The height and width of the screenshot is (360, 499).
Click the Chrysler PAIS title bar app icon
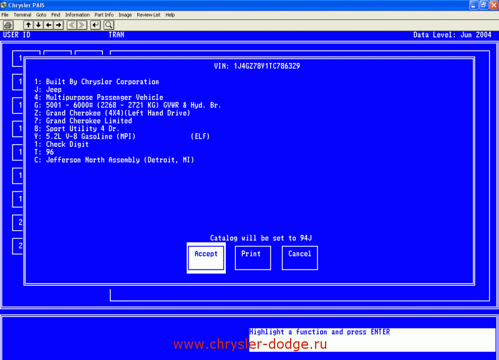(4, 5)
